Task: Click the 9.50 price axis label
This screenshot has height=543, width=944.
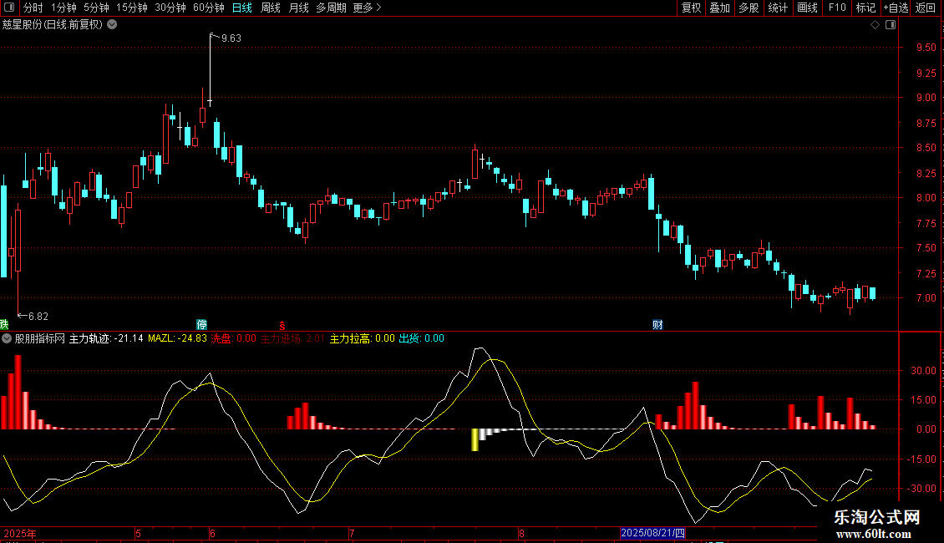Action: point(926,48)
